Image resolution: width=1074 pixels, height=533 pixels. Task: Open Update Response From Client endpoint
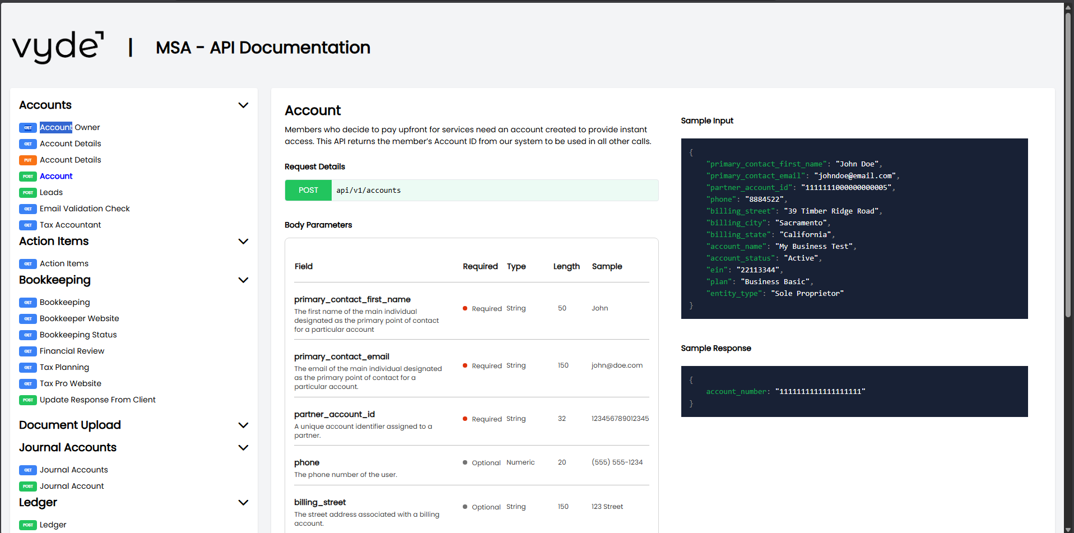point(97,400)
